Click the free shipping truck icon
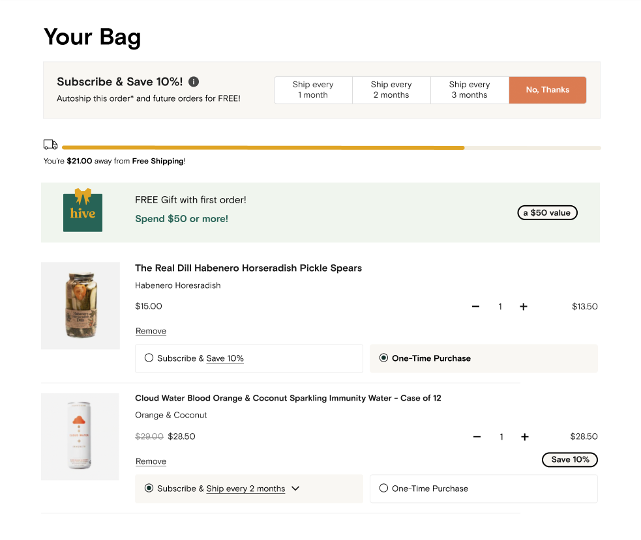 tap(50, 145)
